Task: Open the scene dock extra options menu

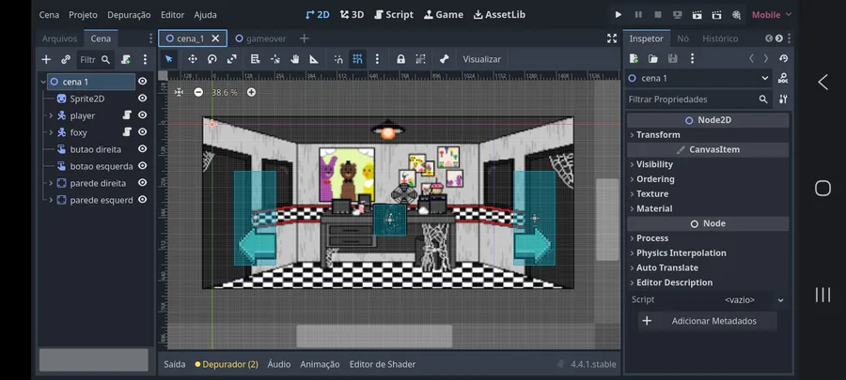Action: tap(145, 60)
